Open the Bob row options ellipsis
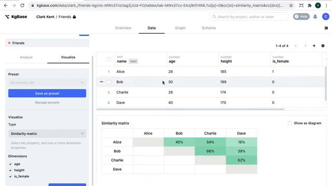This screenshot has width=332, height=186. [x=102, y=82]
